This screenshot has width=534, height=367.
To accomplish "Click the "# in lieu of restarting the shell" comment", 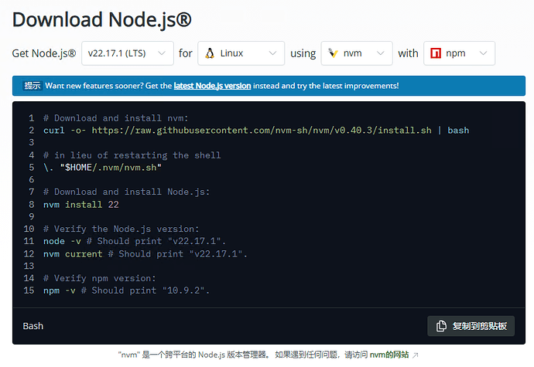I will point(132,155).
